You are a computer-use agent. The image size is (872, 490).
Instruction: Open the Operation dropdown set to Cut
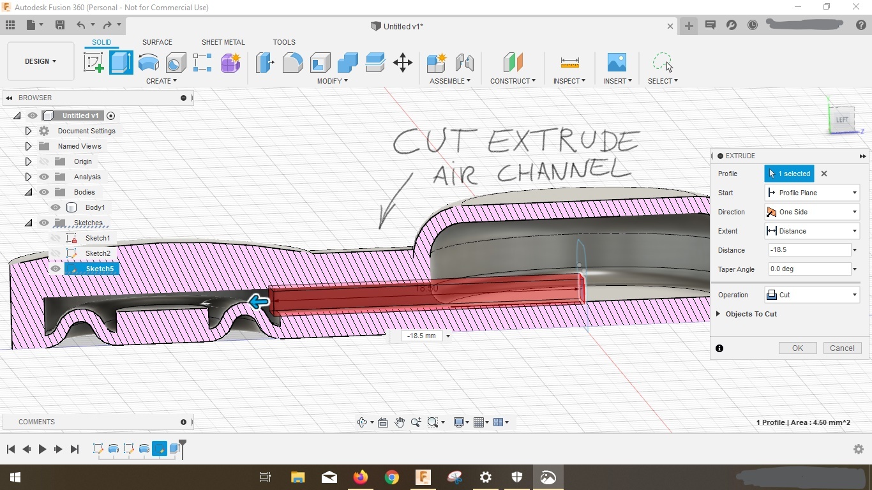pos(813,295)
